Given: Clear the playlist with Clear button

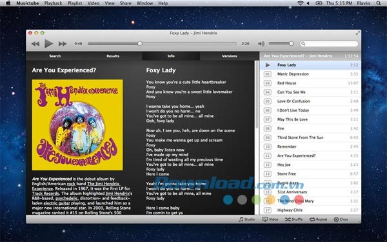Looking at the screenshot, I should 341,219.
